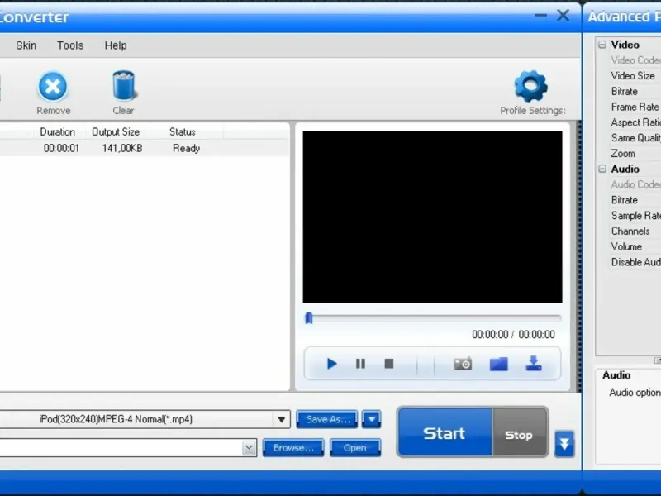The image size is (661, 496).
Task: Start the conversion
Action: (x=445, y=432)
